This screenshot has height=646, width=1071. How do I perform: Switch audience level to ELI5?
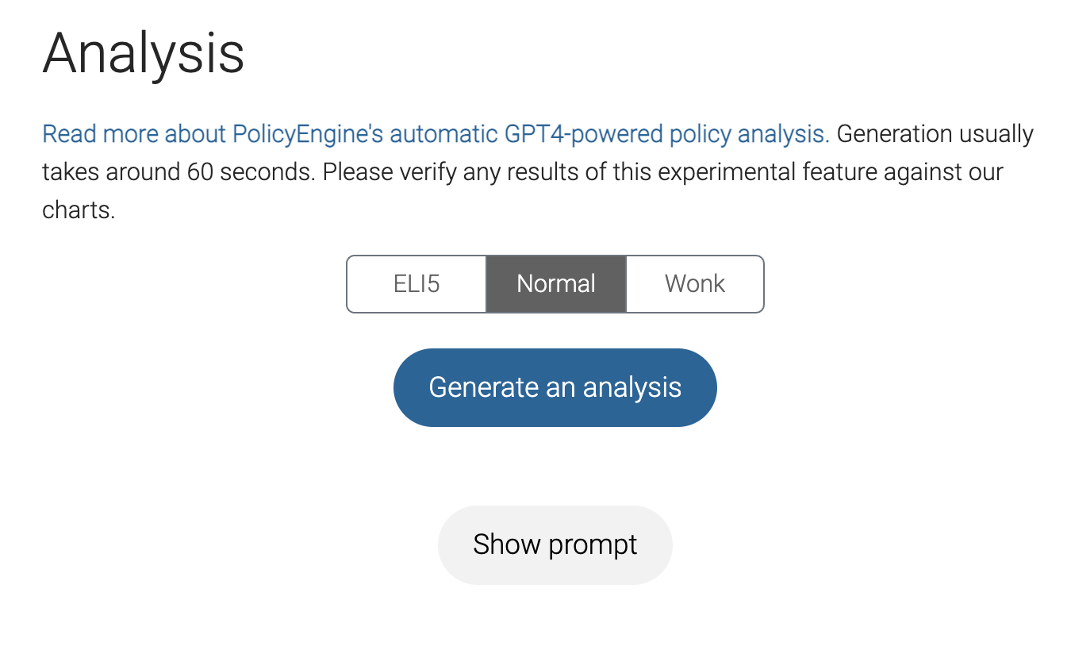click(x=416, y=284)
